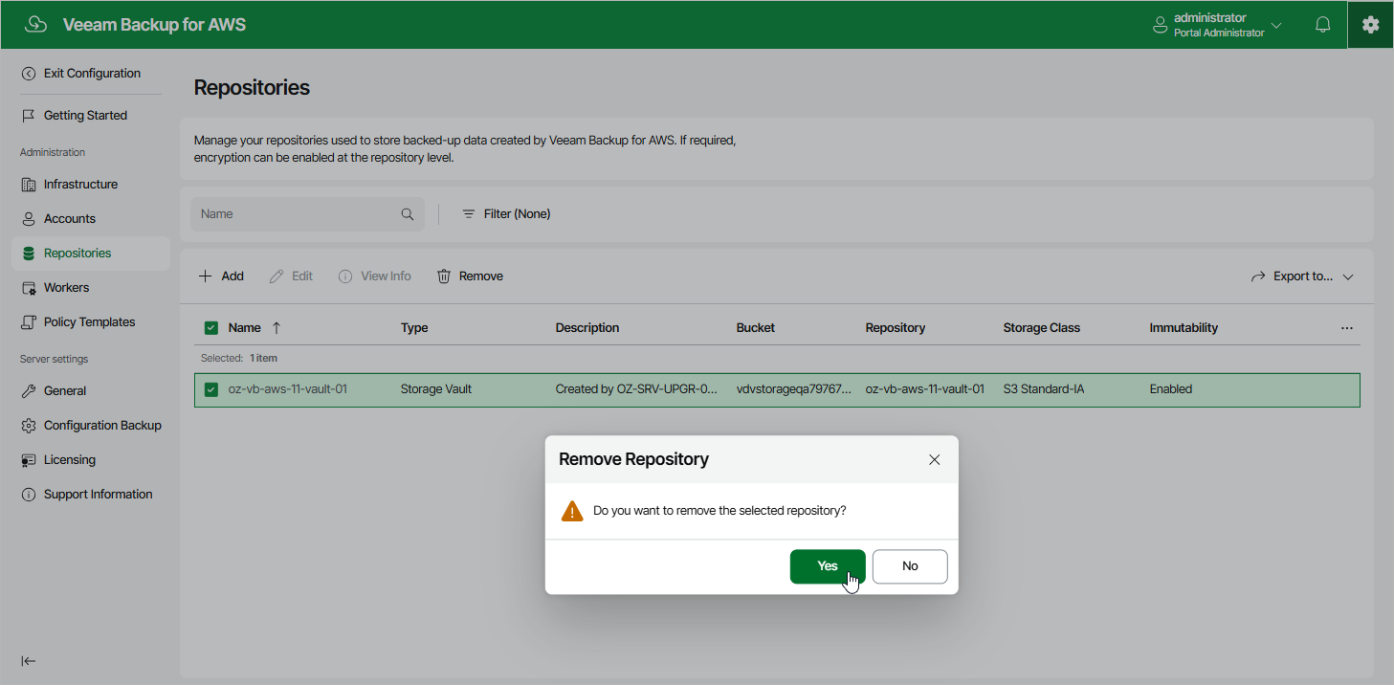Click the S3 Standard-IA cell

tap(1044, 389)
